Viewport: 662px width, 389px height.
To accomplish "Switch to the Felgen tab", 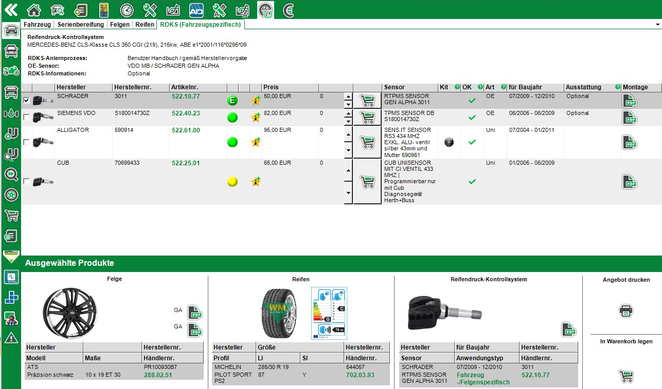I will point(120,24).
